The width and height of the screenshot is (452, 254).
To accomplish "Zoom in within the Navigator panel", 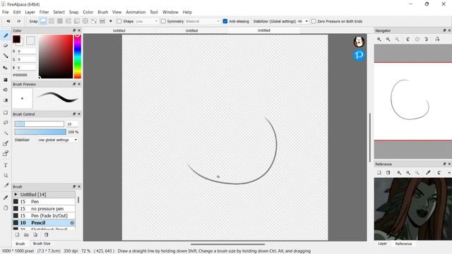I will point(379,40).
